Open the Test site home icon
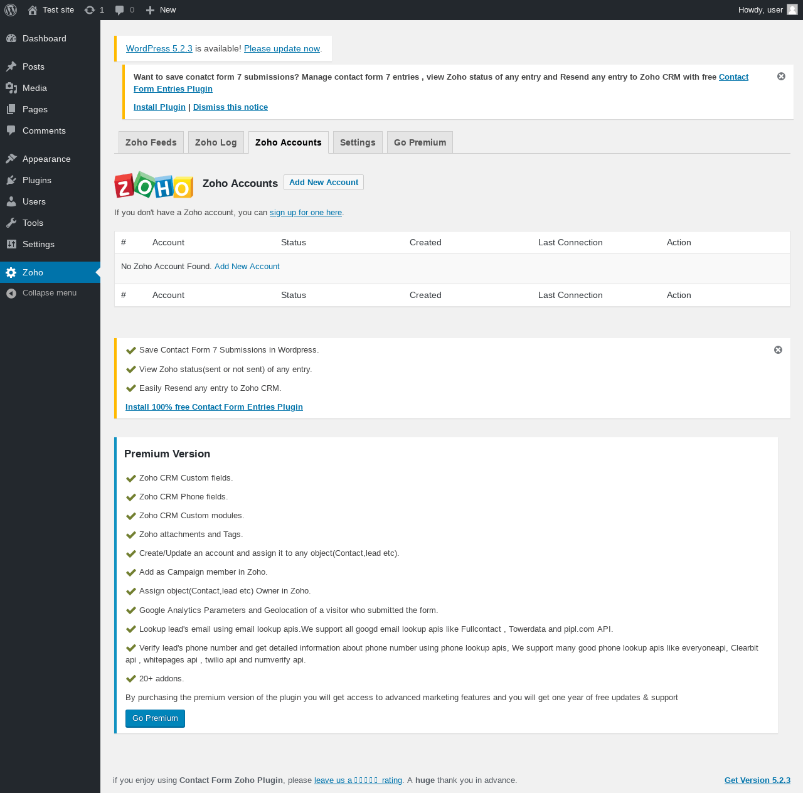 [33, 10]
